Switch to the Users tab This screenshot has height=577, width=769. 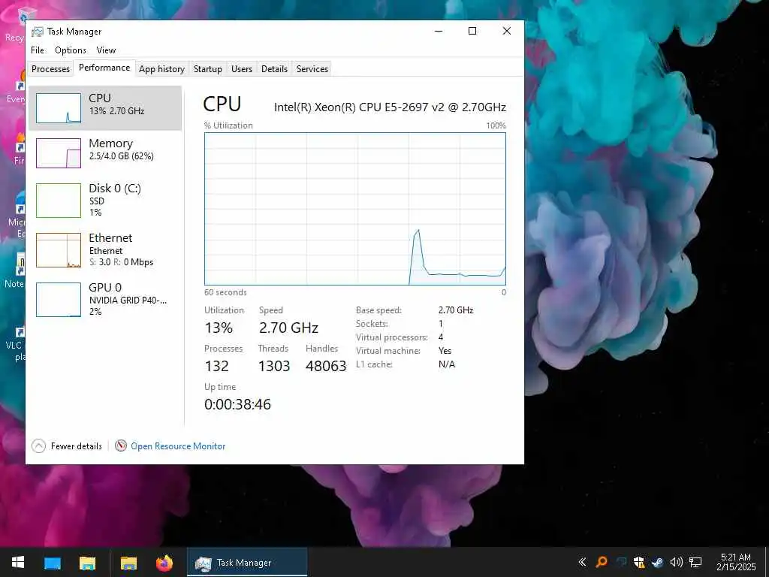(x=242, y=69)
